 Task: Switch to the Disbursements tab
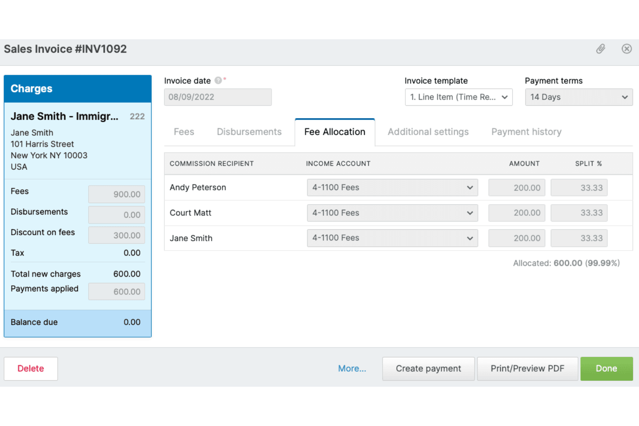tap(249, 132)
